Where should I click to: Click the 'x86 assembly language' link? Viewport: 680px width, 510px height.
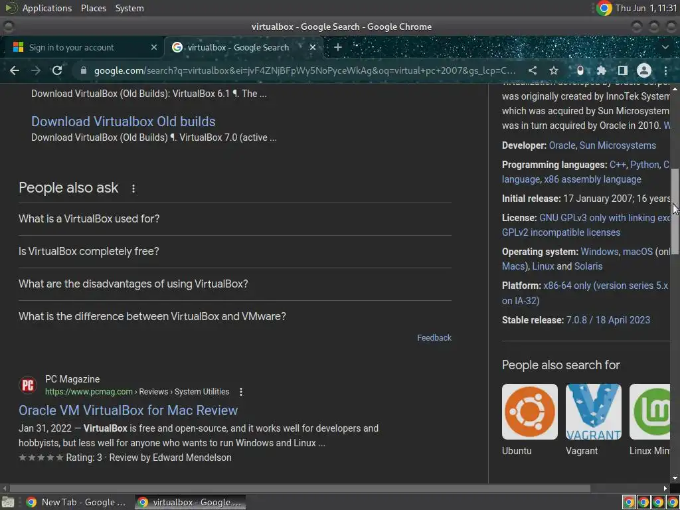tap(592, 179)
